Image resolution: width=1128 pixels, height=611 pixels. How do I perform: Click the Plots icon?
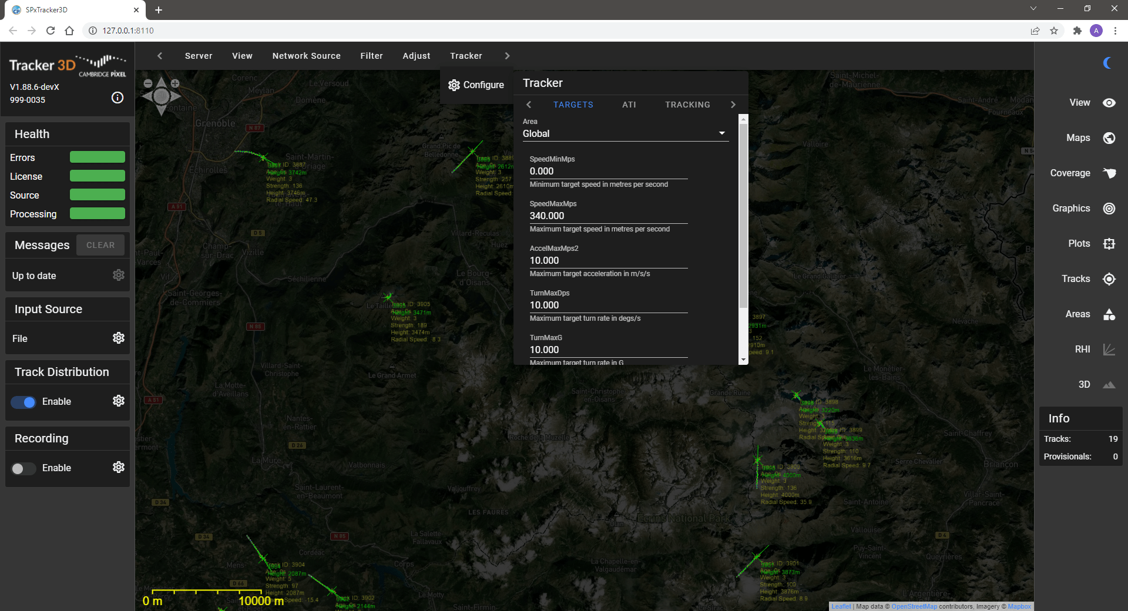tap(1109, 244)
